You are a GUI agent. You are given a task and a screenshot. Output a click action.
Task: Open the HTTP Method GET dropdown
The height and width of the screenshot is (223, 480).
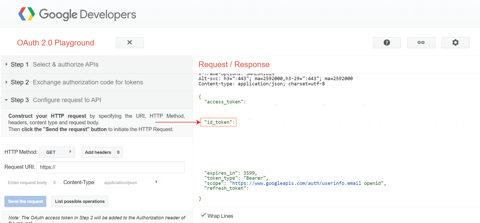(57, 152)
